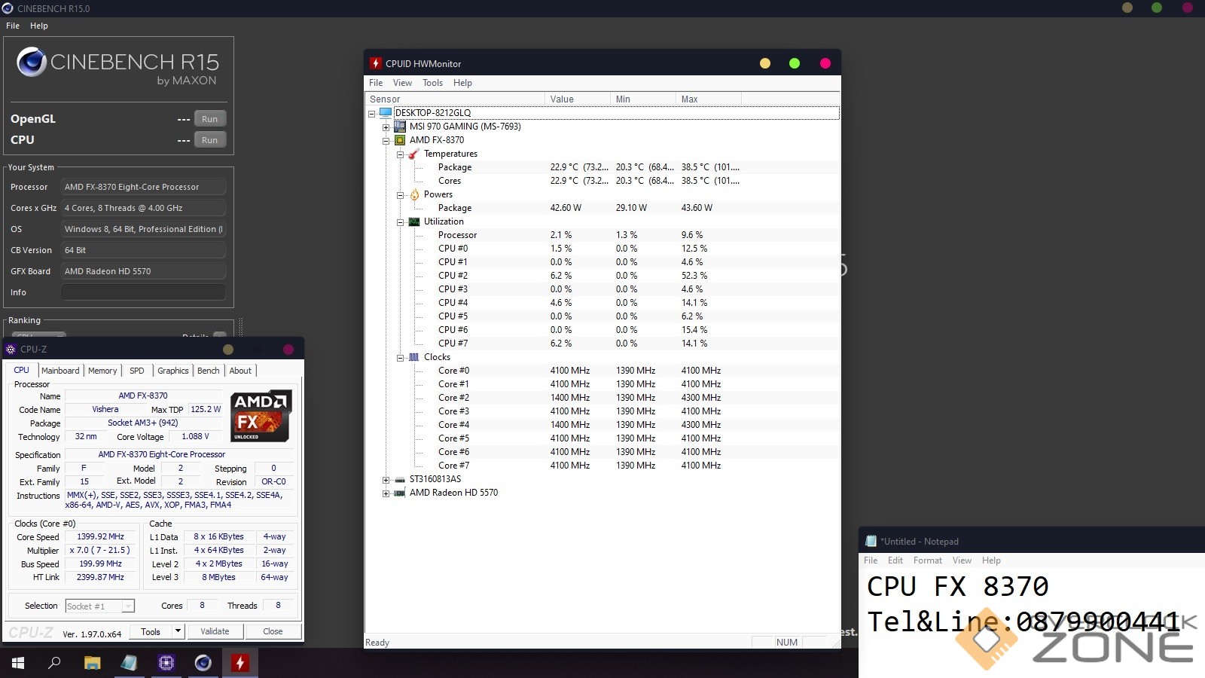Click the AMD FX-8370 processor chip icon

point(399,140)
